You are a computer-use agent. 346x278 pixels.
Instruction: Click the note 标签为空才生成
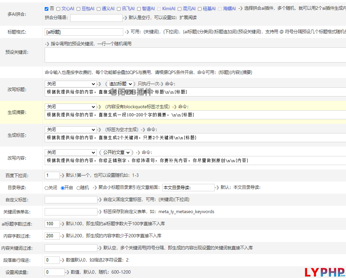pos(122,130)
